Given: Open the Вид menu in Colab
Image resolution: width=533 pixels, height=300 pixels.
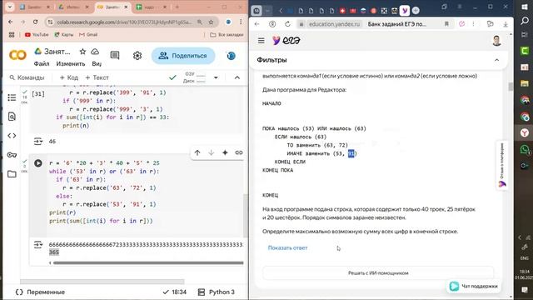Looking at the screenshot, I should tap(97, 63).
